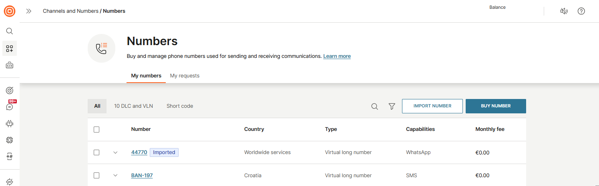This screenshot has width=599, height=186.
Task: Click the orange Infobip logo icon
Action: tap(10, 11)
